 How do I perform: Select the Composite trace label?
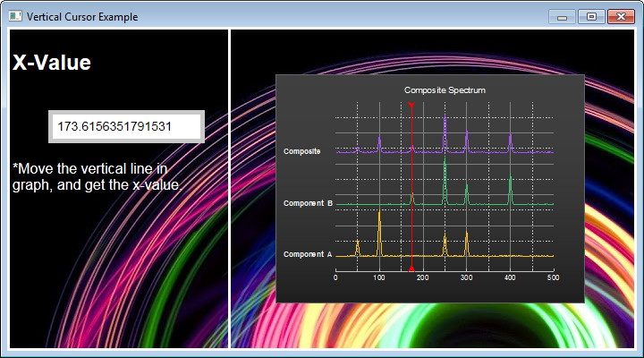click(x=302, y=151)
